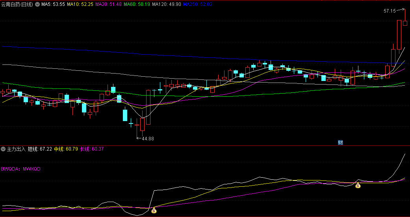Click the money bag signal near 44.88 low
This screenshot has height=217, width=410.
click(154, 210)
